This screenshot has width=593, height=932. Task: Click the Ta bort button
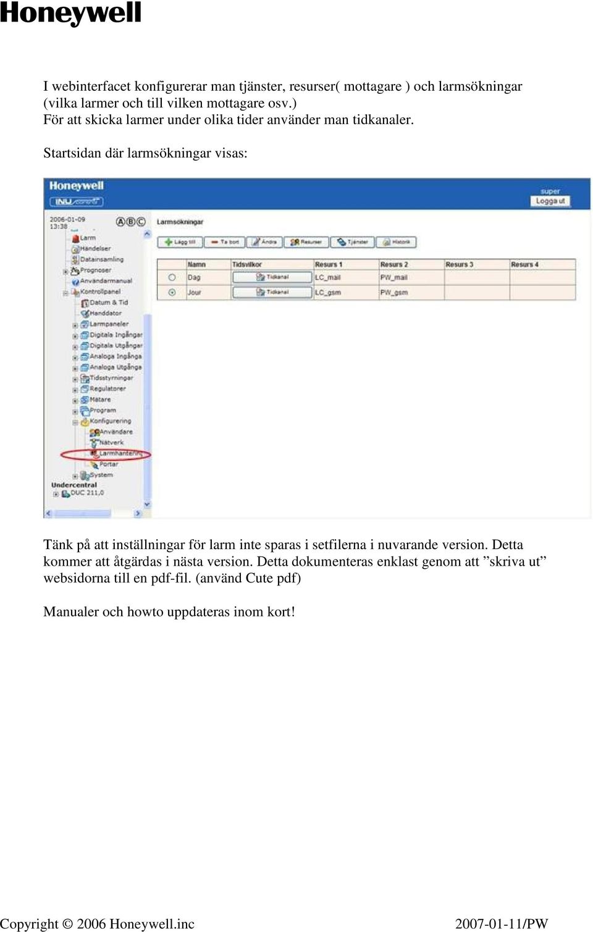(225, 242)
